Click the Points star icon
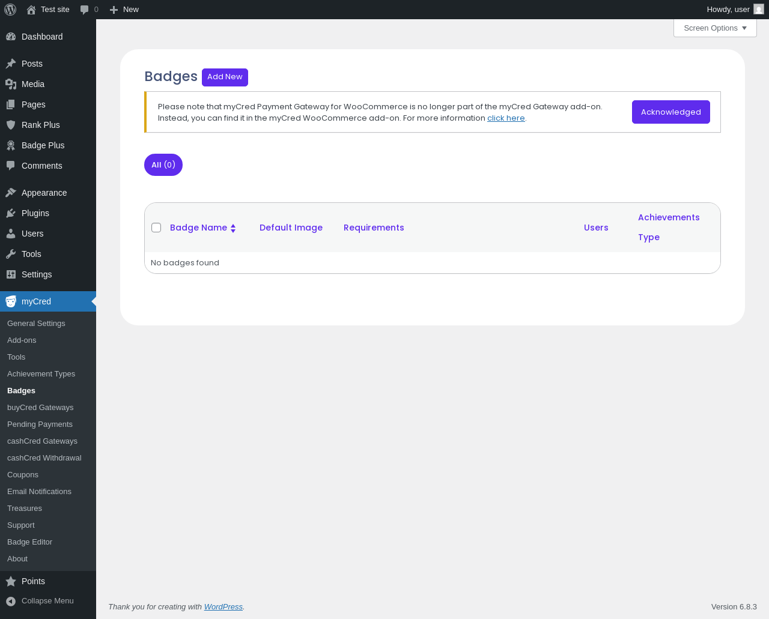The height and width of the screenshot is (619, 769). (x=11, y=581)
